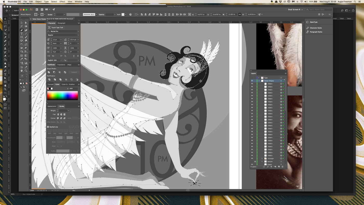Open the Dual Screen R workspace dropdown

pos(295,10)
